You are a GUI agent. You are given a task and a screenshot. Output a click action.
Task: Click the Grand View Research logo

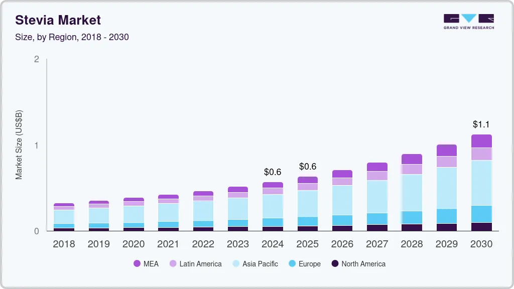468,20
